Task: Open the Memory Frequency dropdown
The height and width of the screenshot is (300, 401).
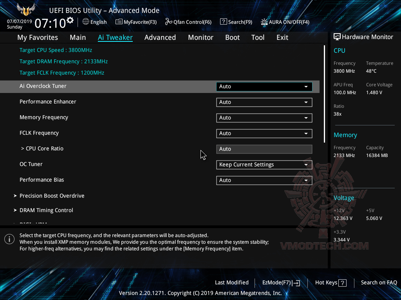Action: (264, 118)
